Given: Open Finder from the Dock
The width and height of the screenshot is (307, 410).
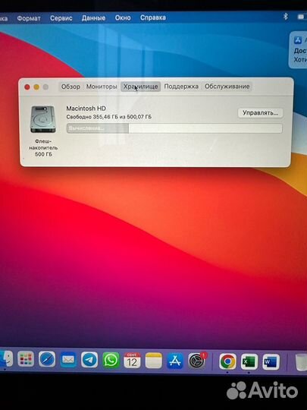Looking at the screenshot, I should click(6, 358).
